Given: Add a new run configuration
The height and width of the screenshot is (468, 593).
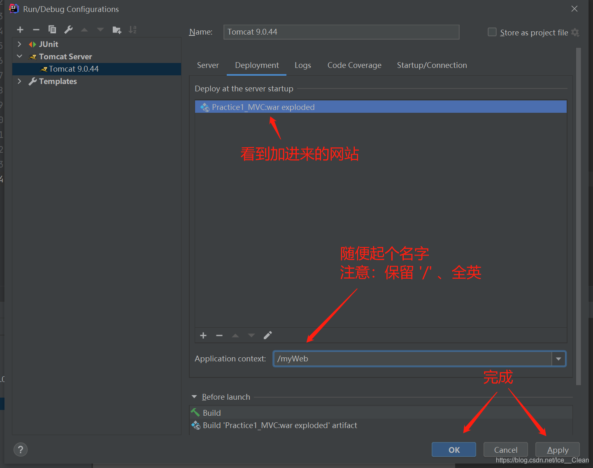Looking at the screenshot, I should [20, 29].
